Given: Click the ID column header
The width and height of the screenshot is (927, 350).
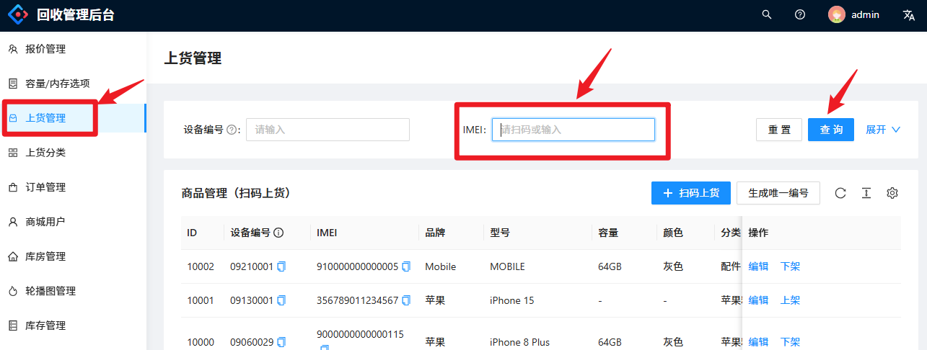Looking at the screenshot, I should point(192,233).
